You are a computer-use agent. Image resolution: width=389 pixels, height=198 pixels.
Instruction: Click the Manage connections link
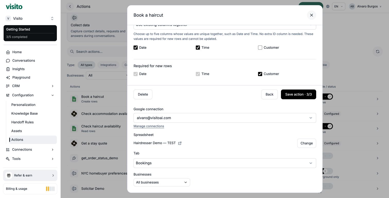point(149,126)
